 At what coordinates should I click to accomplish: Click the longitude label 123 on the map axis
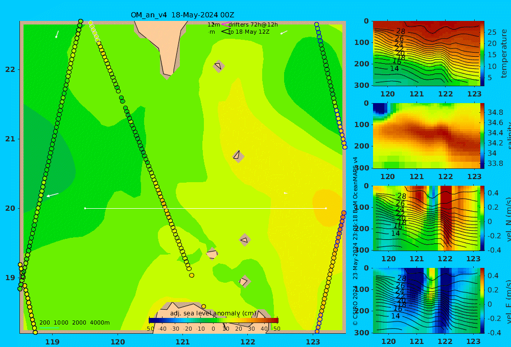pyautogui.click(x=313, y=342)
